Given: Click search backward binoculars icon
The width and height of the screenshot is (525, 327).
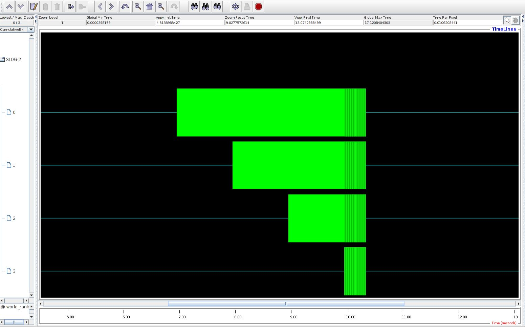Looking at the screenshot, I should [194, 6].
